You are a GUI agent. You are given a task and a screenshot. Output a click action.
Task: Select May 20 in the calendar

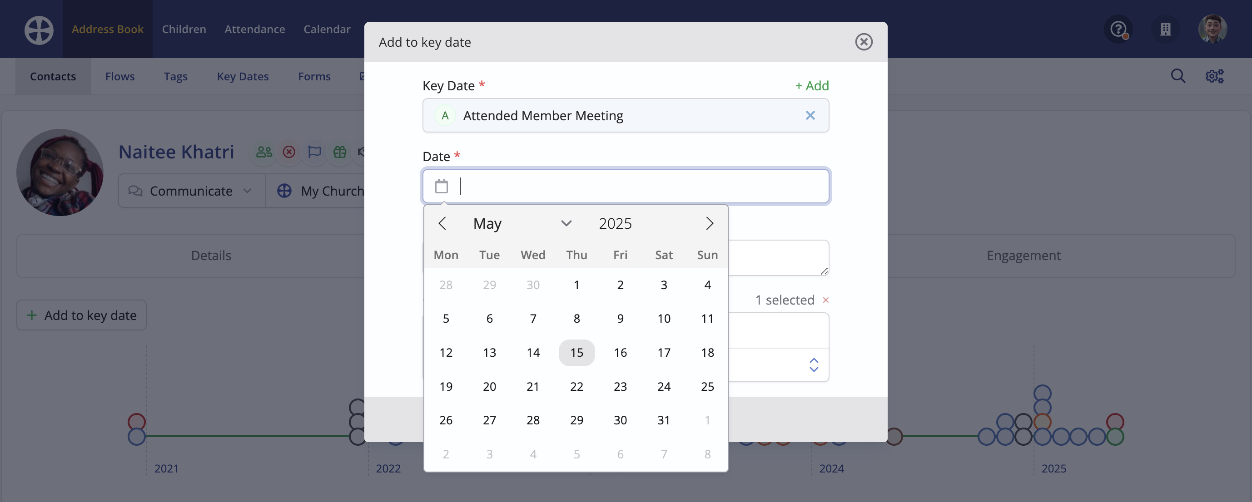click(x=489, y=386)
